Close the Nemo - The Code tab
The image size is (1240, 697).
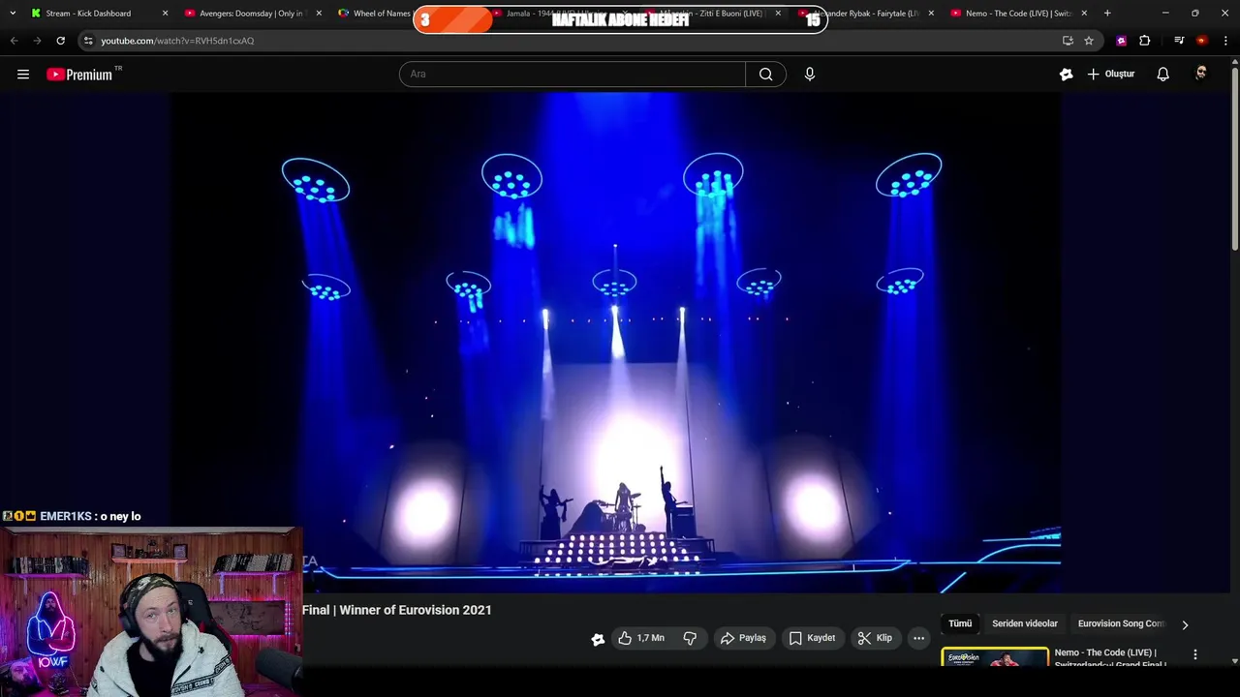pos(1084,14)
